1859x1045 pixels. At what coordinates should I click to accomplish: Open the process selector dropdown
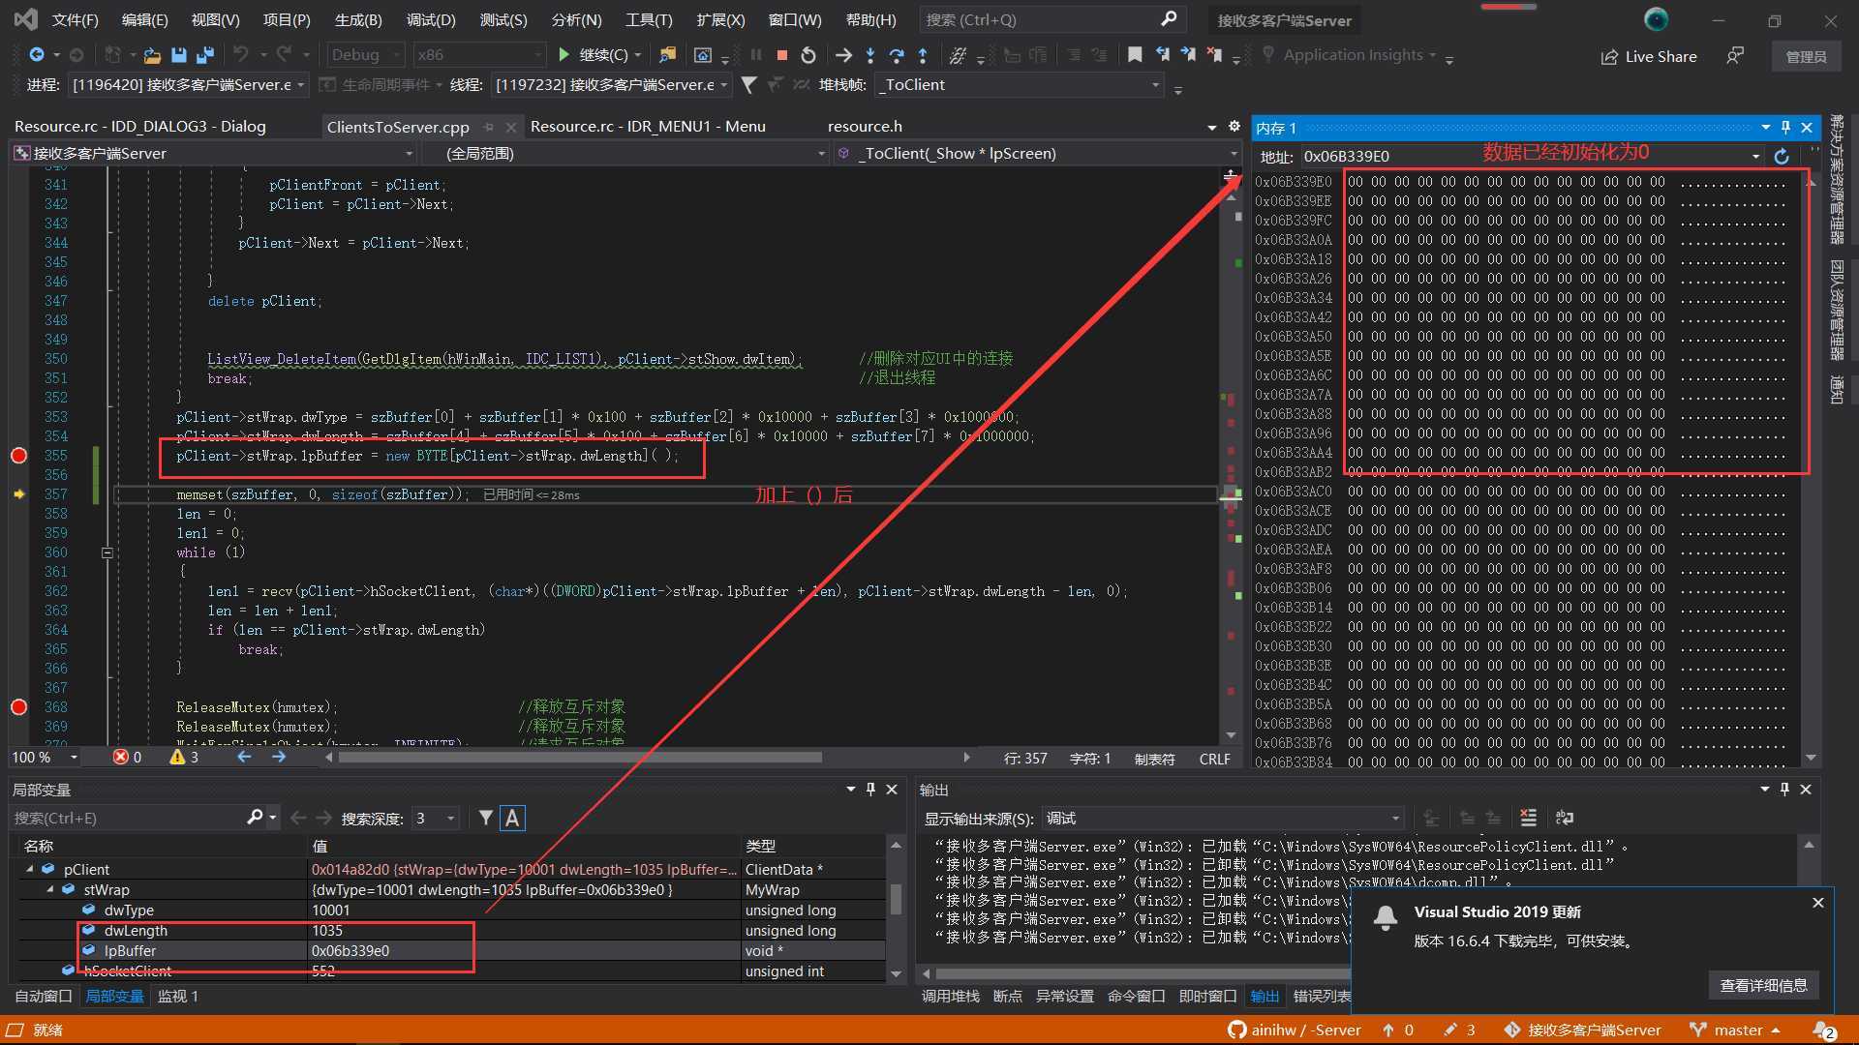pos(188,85)
